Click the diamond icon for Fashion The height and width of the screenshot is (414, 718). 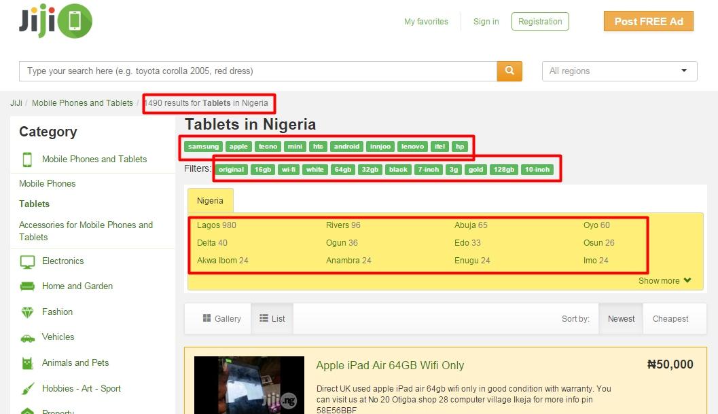coord(28,312)
